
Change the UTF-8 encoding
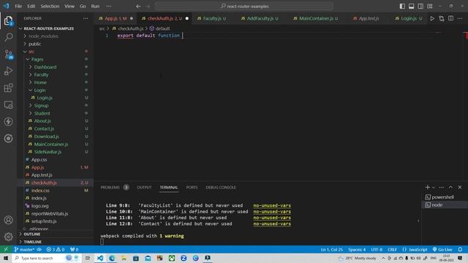[377, 249]
